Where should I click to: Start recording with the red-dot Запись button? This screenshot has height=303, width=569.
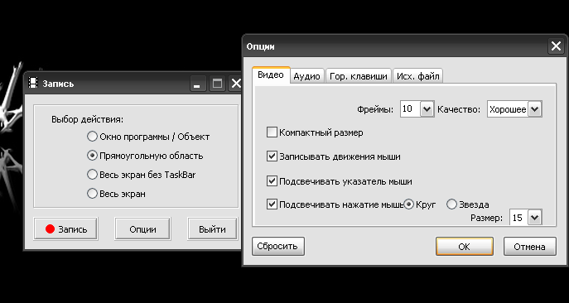pyautogui.click(x=65, y=229)
